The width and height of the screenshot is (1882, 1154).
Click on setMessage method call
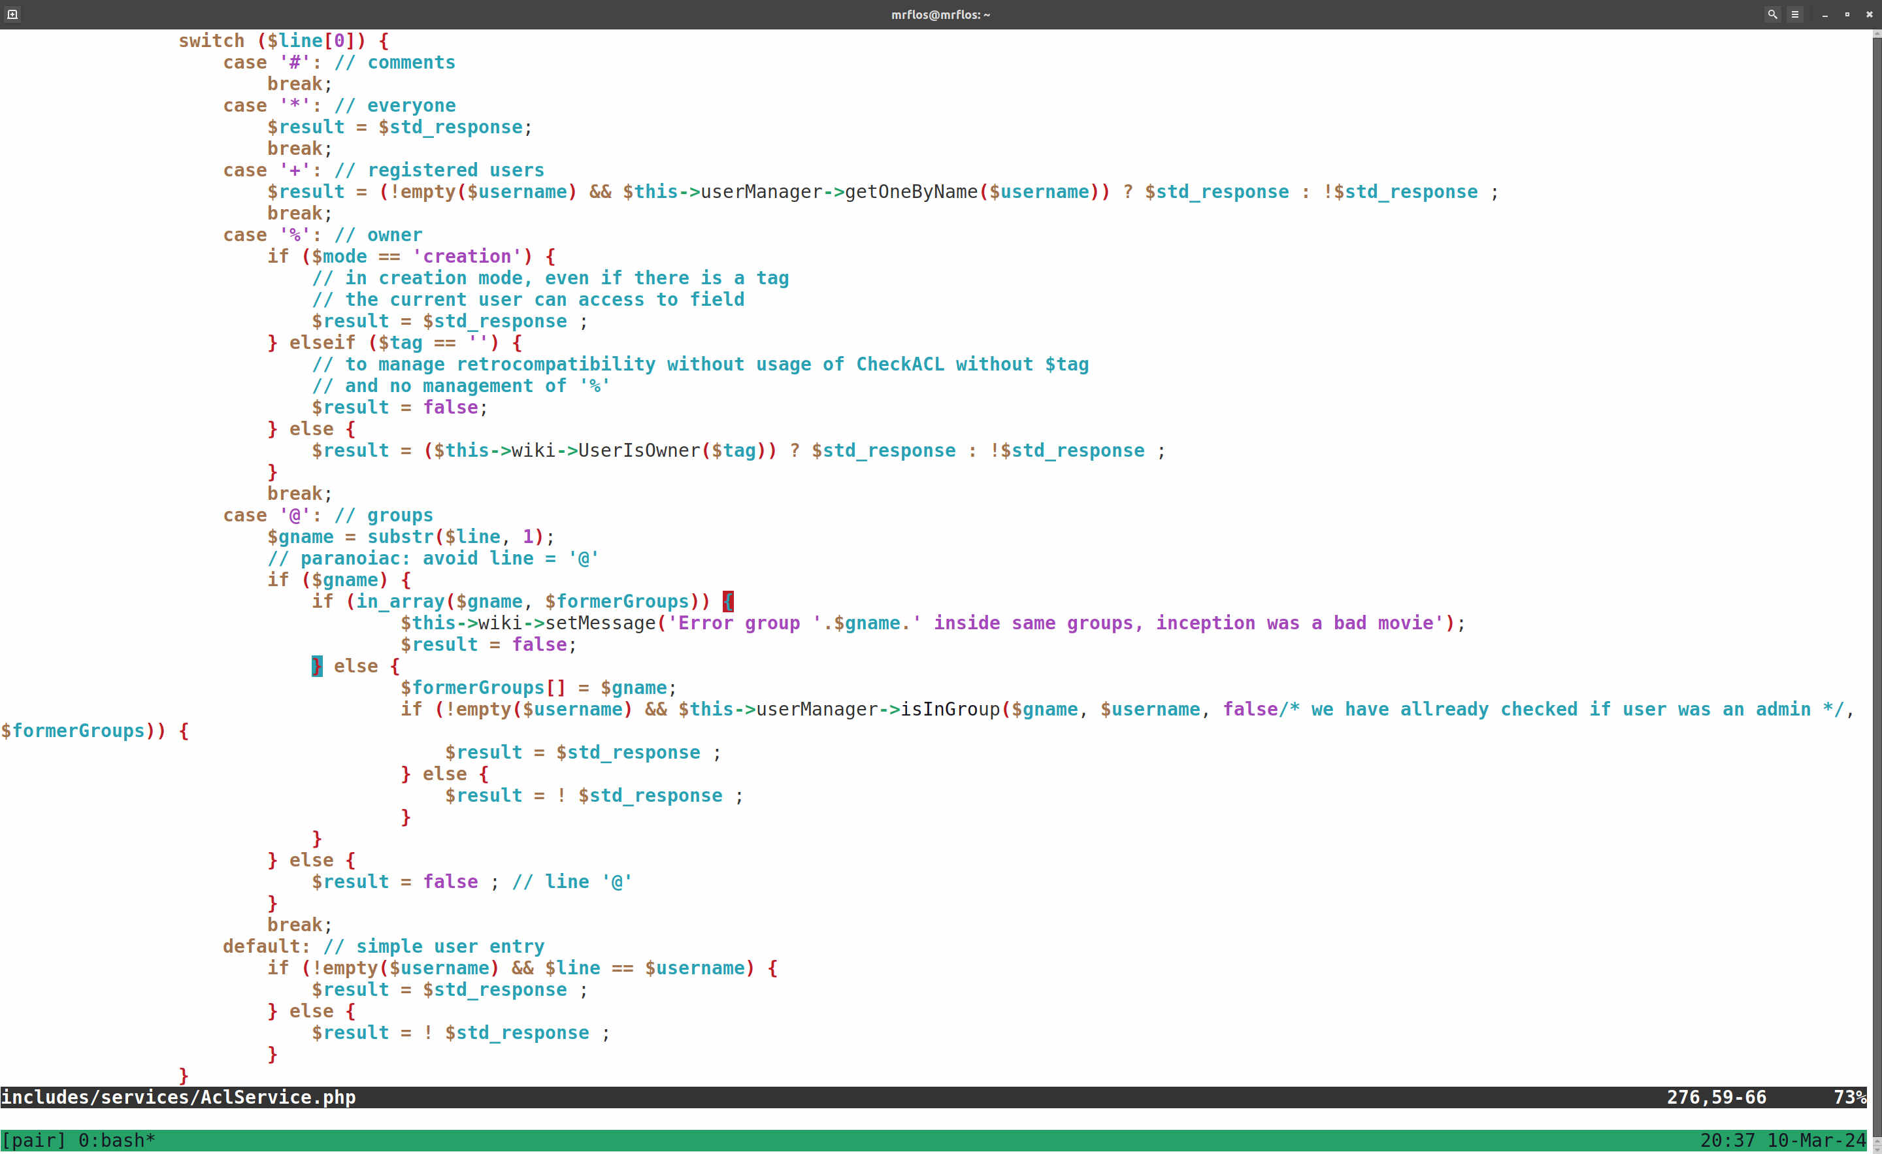[x=601, y=623]
